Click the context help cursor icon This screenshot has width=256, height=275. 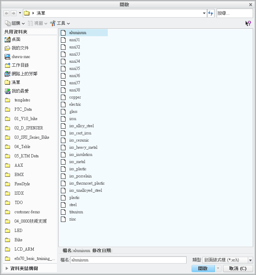point(248,23)
